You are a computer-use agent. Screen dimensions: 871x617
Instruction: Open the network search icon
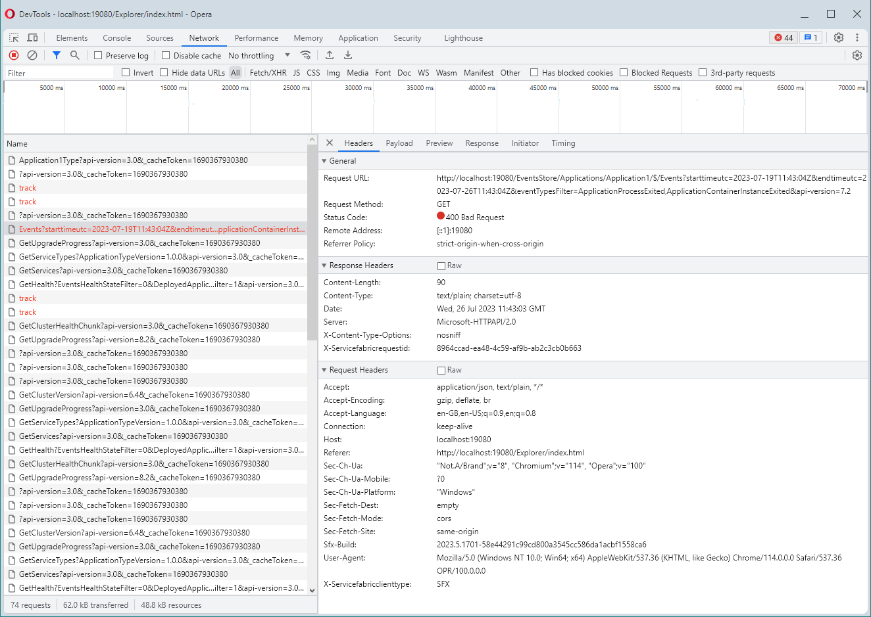[74, 55]
